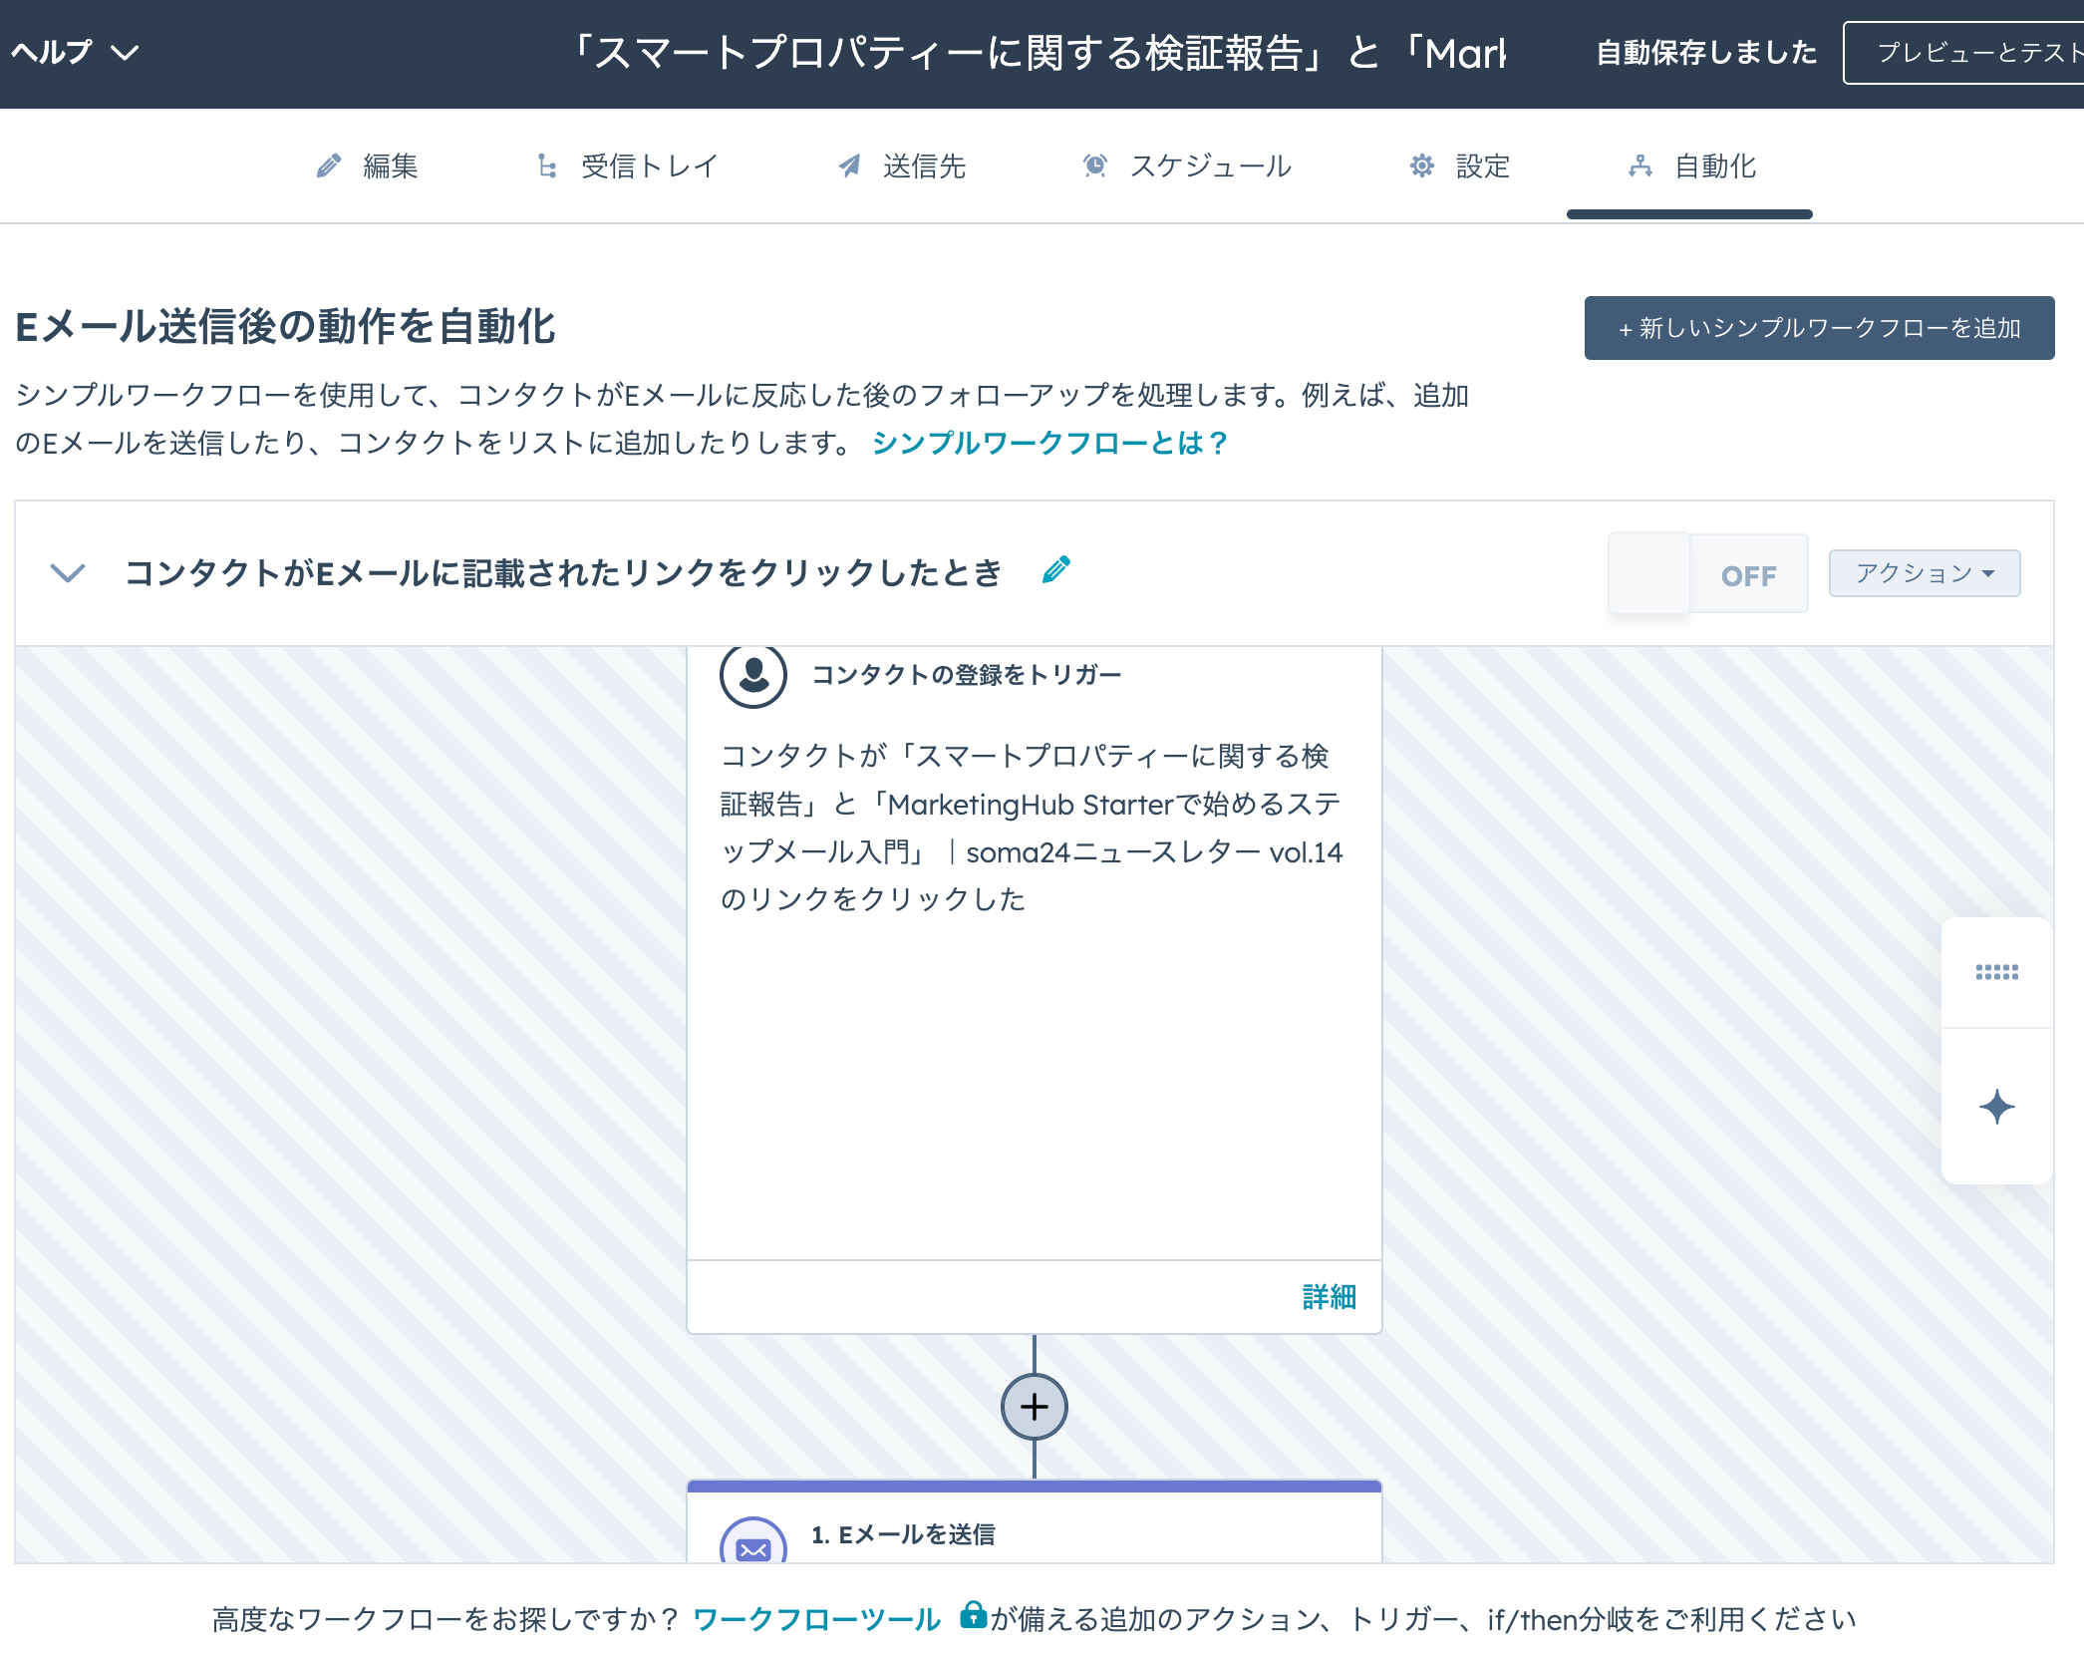Switch to the 編集 tab
Screen dimensions: 2084x1656
tap(367, 166)
